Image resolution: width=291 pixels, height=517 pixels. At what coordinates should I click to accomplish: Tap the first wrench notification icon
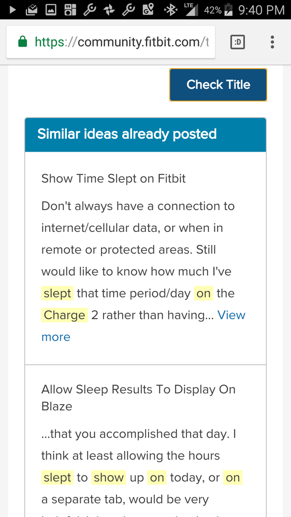coord(89,10)
